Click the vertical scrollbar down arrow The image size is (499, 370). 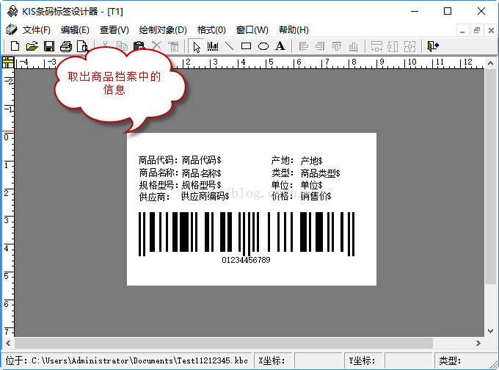tap(490, 331)
